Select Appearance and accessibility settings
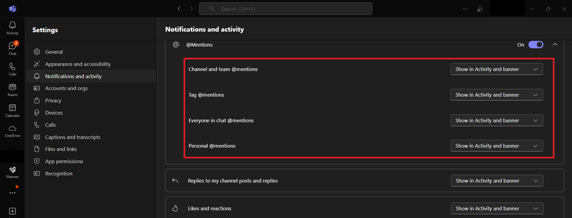572x218 pixels. (x=91, y=64)
